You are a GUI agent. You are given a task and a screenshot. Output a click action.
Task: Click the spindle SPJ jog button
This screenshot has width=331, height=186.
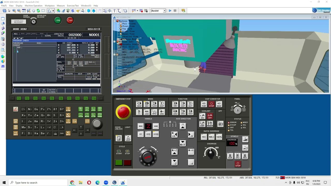point(237,156)
